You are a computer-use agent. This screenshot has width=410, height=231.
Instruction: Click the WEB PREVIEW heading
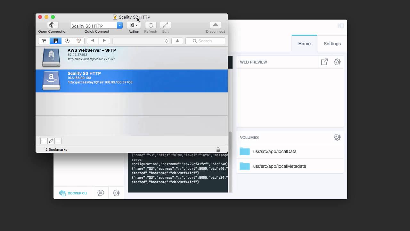pos(253,62)
